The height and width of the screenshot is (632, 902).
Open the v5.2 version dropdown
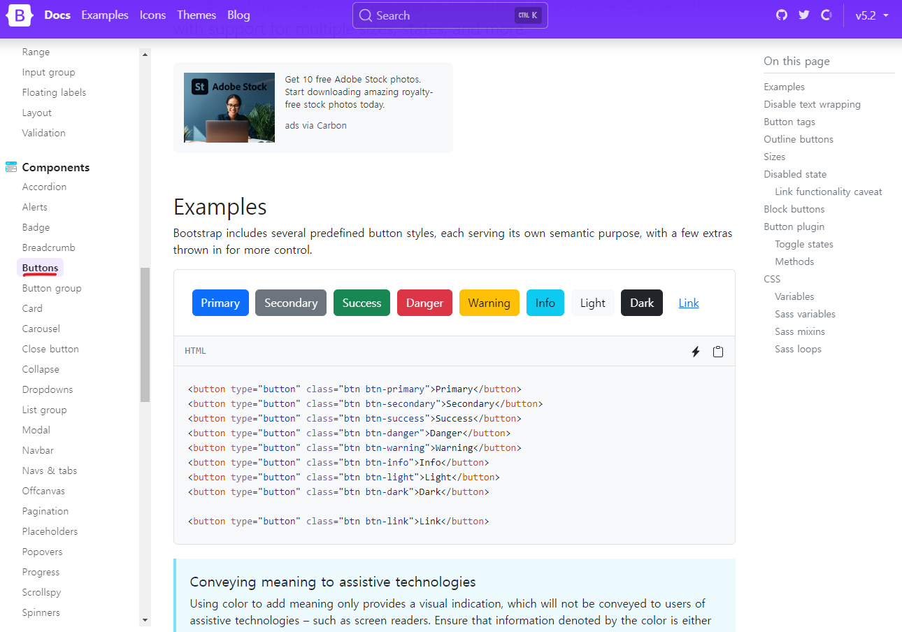pos(873,15)
